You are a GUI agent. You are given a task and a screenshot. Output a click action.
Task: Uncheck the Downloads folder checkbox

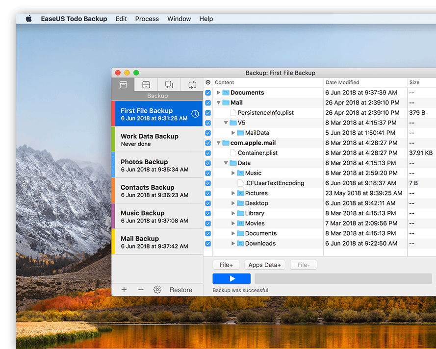coord(208,243)
